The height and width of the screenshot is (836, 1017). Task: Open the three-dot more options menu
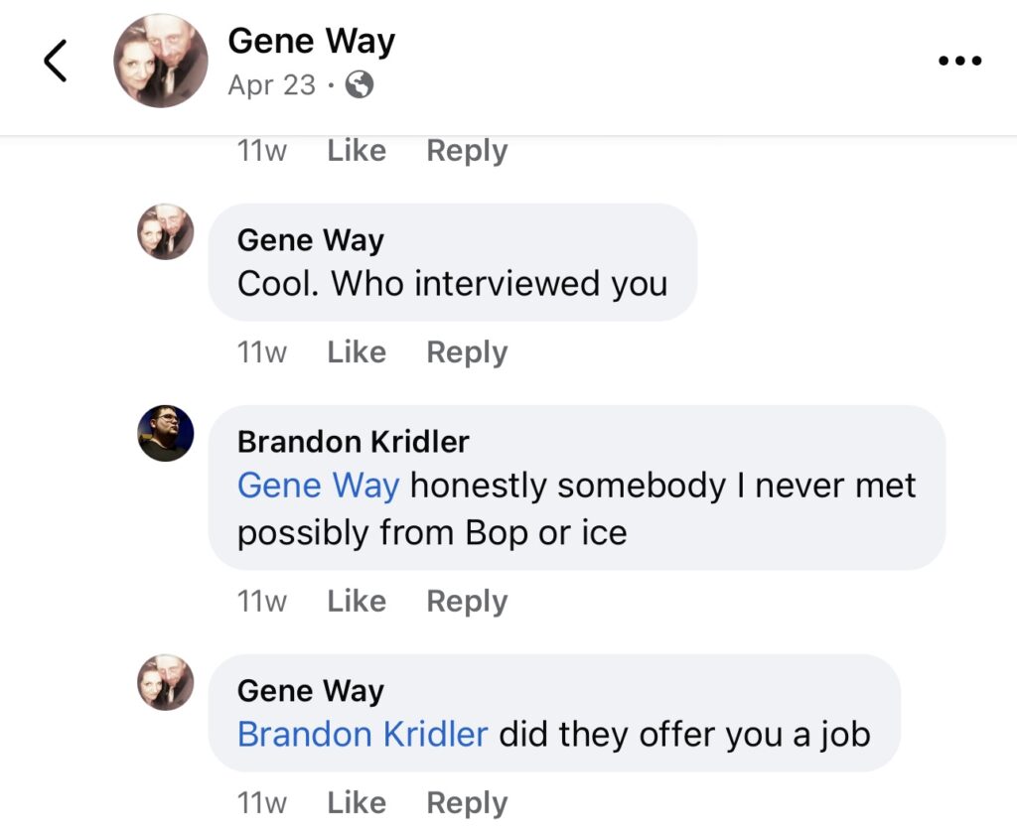point(959,61)
